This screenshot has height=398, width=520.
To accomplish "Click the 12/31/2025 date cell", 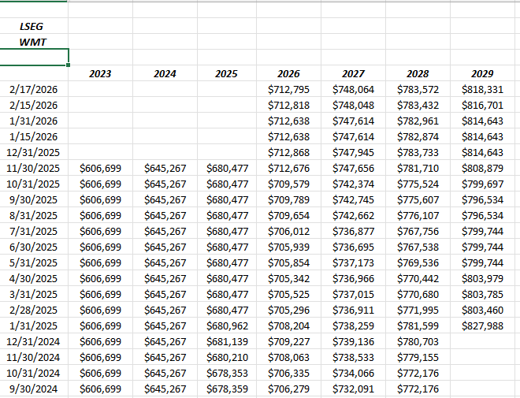I will coord(34,152).
